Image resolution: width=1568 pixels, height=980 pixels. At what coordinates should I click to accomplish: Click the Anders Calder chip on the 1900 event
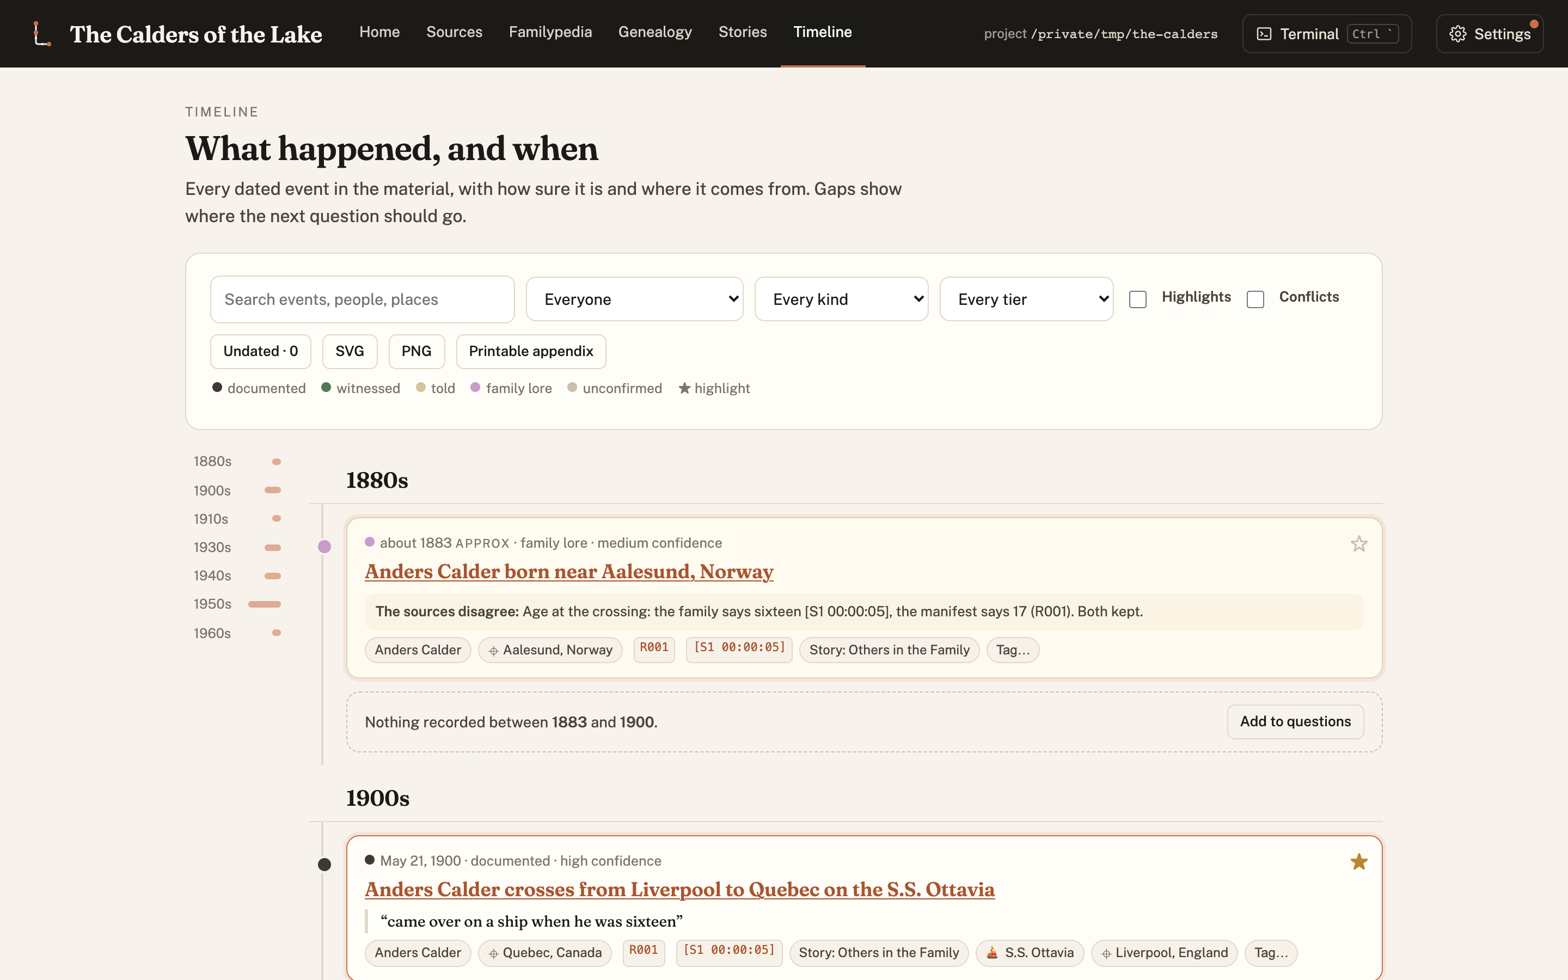click(418, 953)
